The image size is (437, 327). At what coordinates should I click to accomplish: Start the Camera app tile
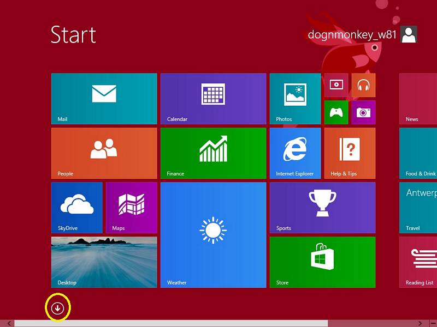click(x=363, y=112)
